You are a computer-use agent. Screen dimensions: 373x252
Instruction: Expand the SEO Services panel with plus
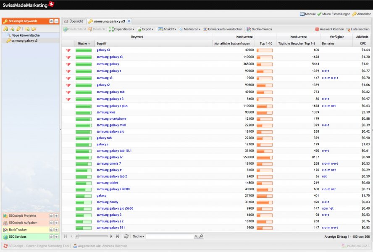(56, 237)
